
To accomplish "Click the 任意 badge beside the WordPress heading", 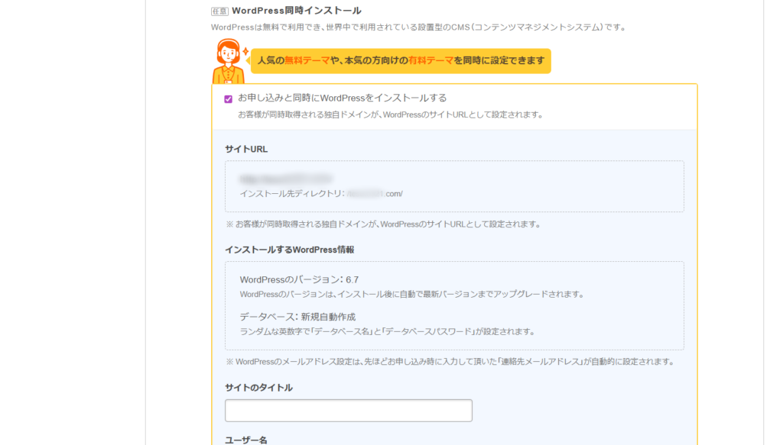I will (x=219, y=11).
